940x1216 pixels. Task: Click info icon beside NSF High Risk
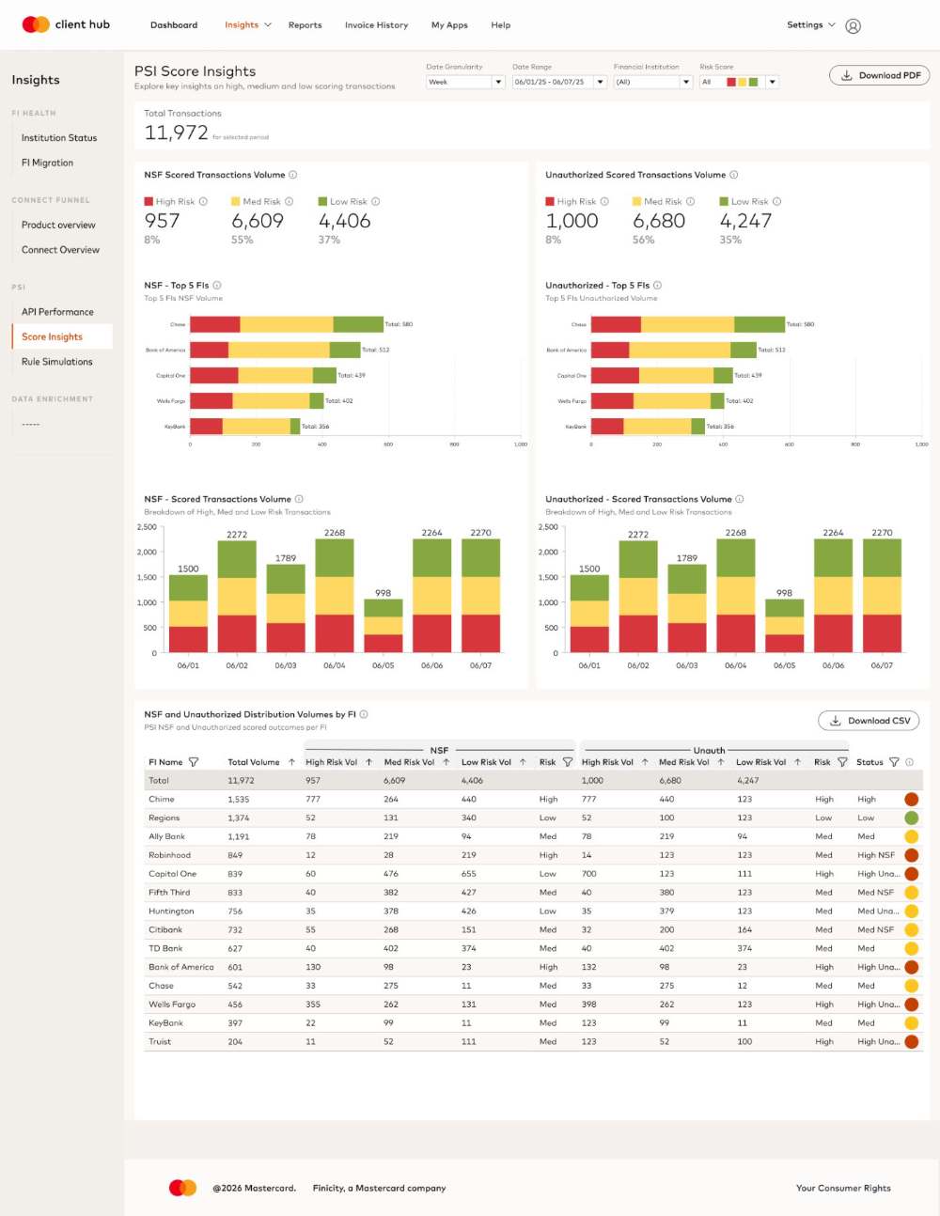coord(203,201)
